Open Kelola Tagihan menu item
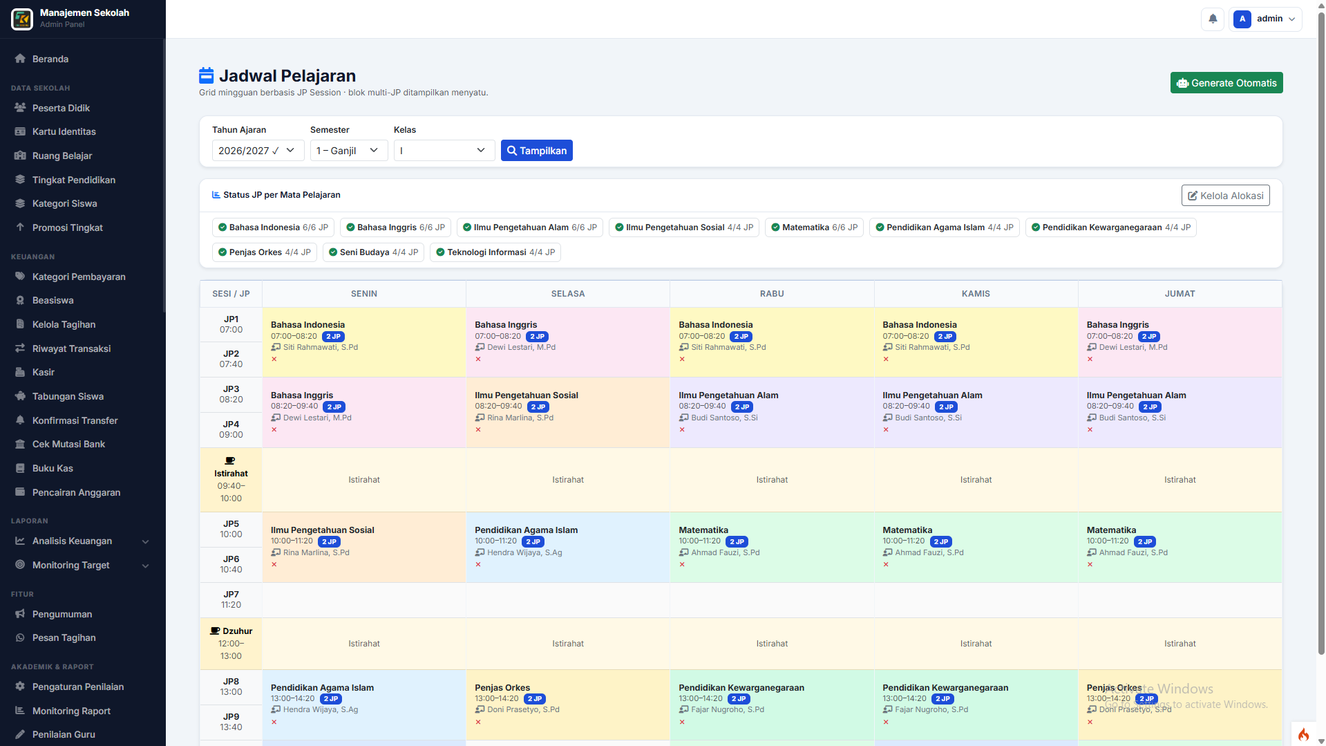 [x=83, y=324]
